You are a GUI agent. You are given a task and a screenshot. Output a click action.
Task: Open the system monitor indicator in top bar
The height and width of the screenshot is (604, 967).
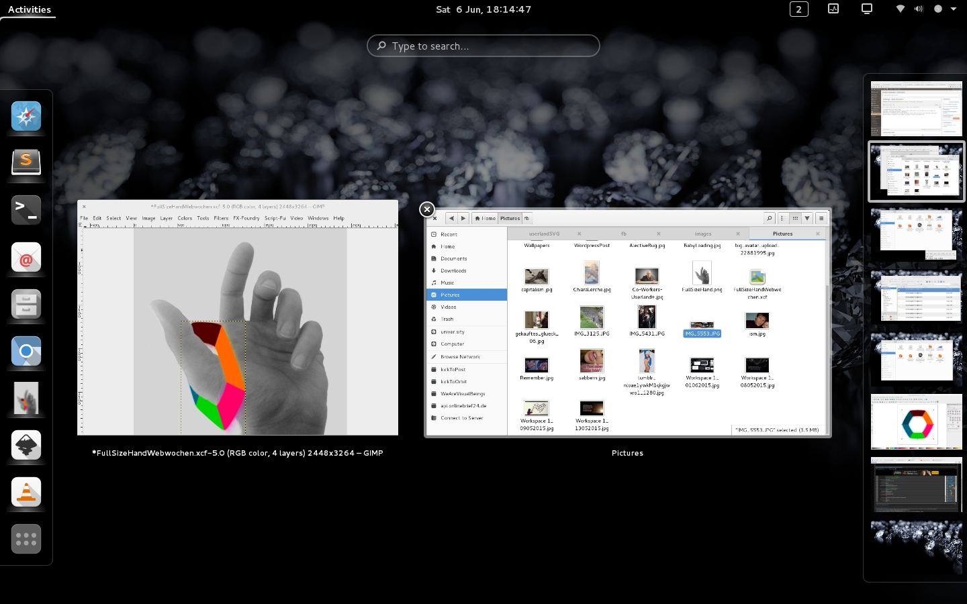(x=833, y=9)
